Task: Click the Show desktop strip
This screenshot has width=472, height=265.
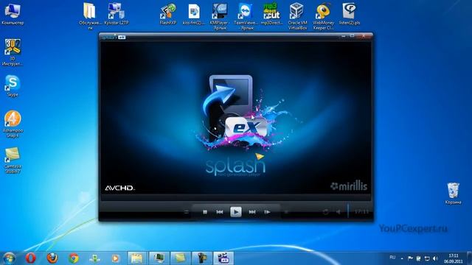Action: coord(469,258)
